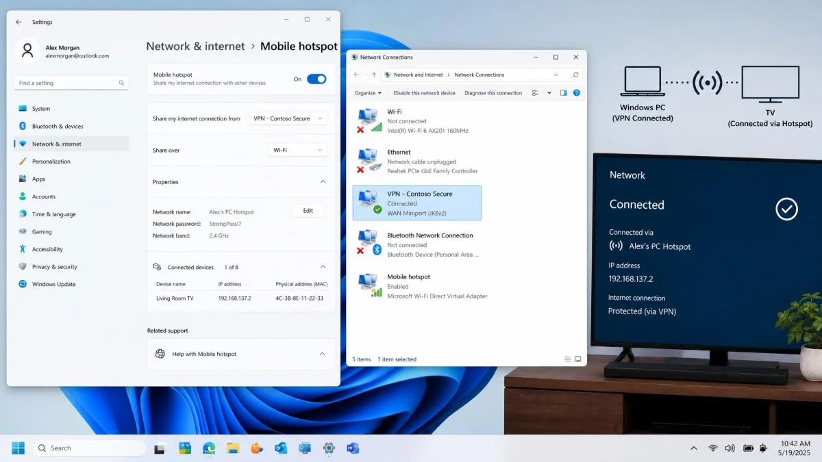Select Bluetooth Network Connection adapter
This screenshot has height=462, width=822.
(x=416, y=244)
